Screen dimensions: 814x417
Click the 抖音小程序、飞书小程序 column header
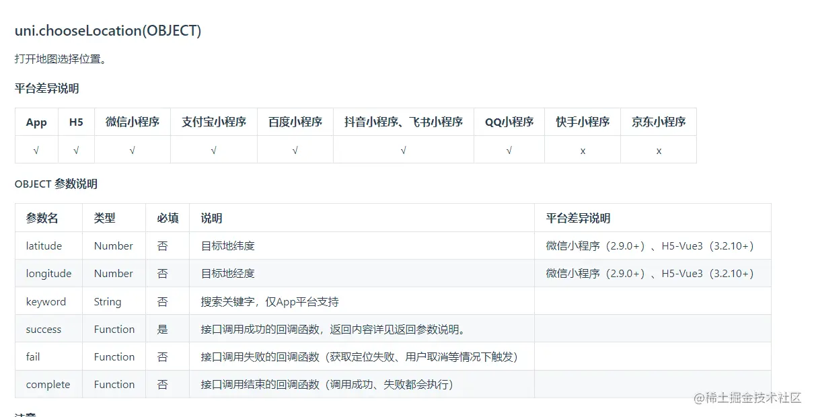pos(404,122)
